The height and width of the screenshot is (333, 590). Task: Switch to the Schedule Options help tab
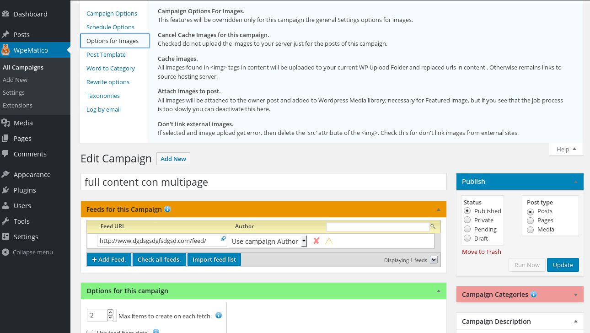point(110,27)
